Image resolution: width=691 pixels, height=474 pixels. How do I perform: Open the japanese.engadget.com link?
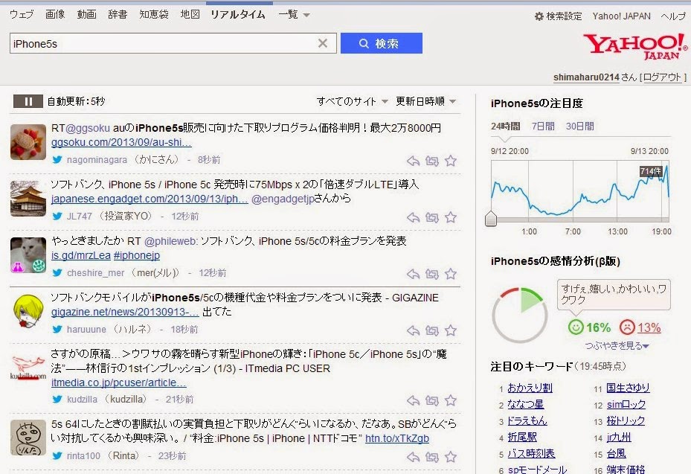tap(150, 199)
